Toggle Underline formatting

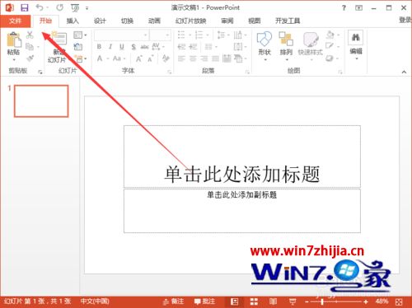[122, 47]
